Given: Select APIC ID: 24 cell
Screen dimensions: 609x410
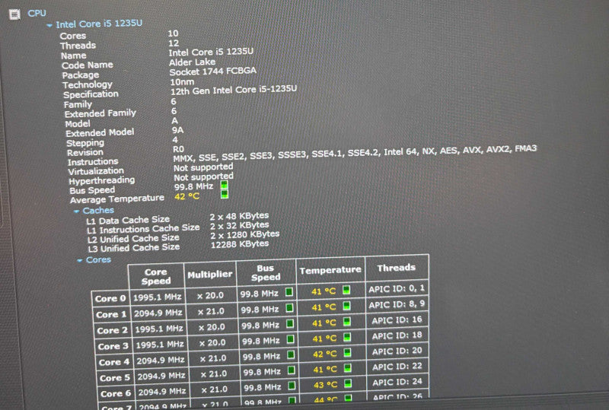Looking at the screenshot, I should [397, 382].
